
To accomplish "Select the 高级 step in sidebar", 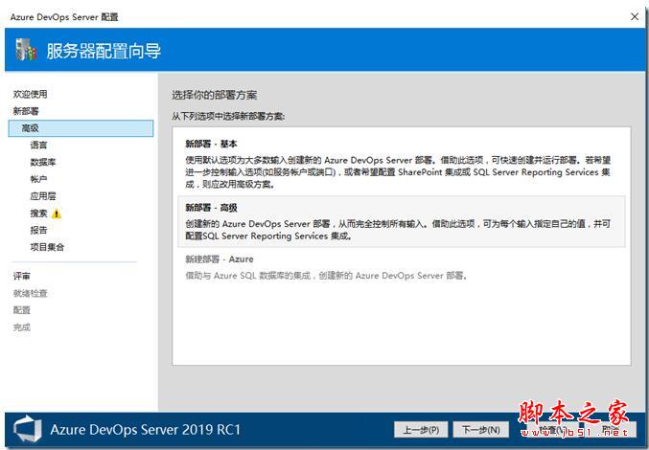I will (81, 128).
